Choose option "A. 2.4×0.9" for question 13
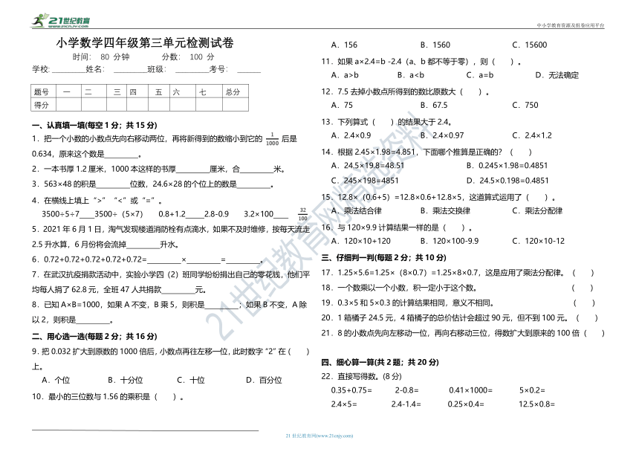639x452 pixels. click(351, 135)
